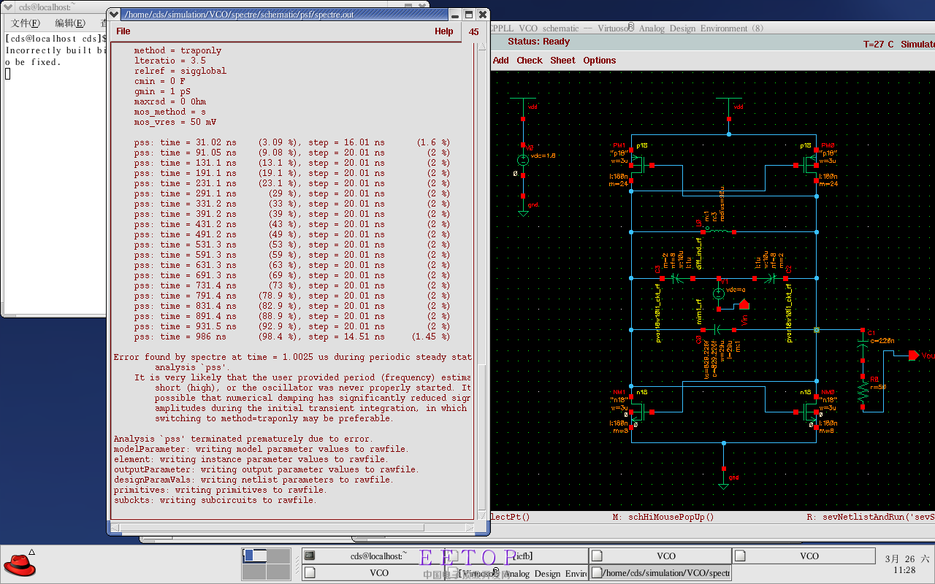This screenshot has height=584, width=935.
Task: Open the Add menu in schematic editor
Action: [x=501, y=61]
